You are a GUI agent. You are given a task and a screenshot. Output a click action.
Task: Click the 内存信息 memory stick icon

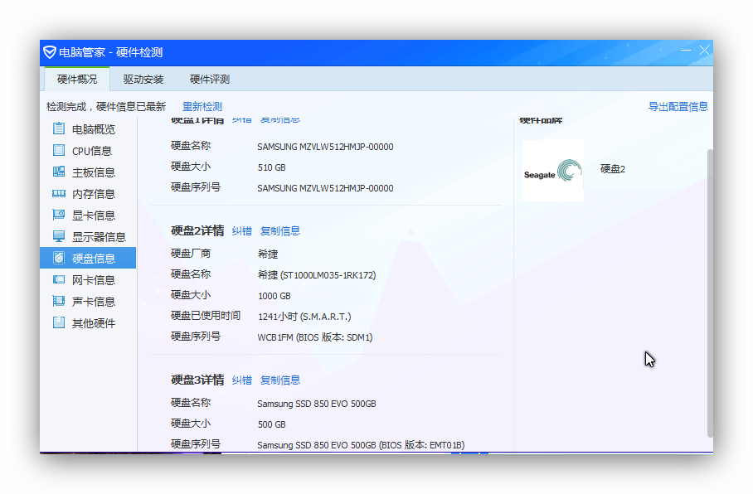59,193
